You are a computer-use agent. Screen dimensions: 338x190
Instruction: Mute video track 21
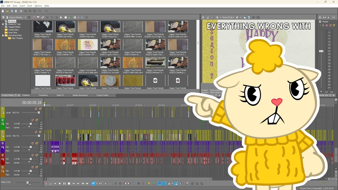(36, 132)
